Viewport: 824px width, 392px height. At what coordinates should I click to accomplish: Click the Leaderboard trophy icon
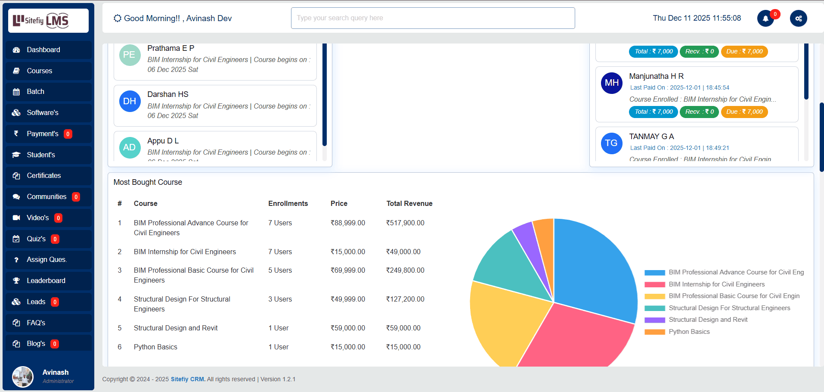coord(16,281)
